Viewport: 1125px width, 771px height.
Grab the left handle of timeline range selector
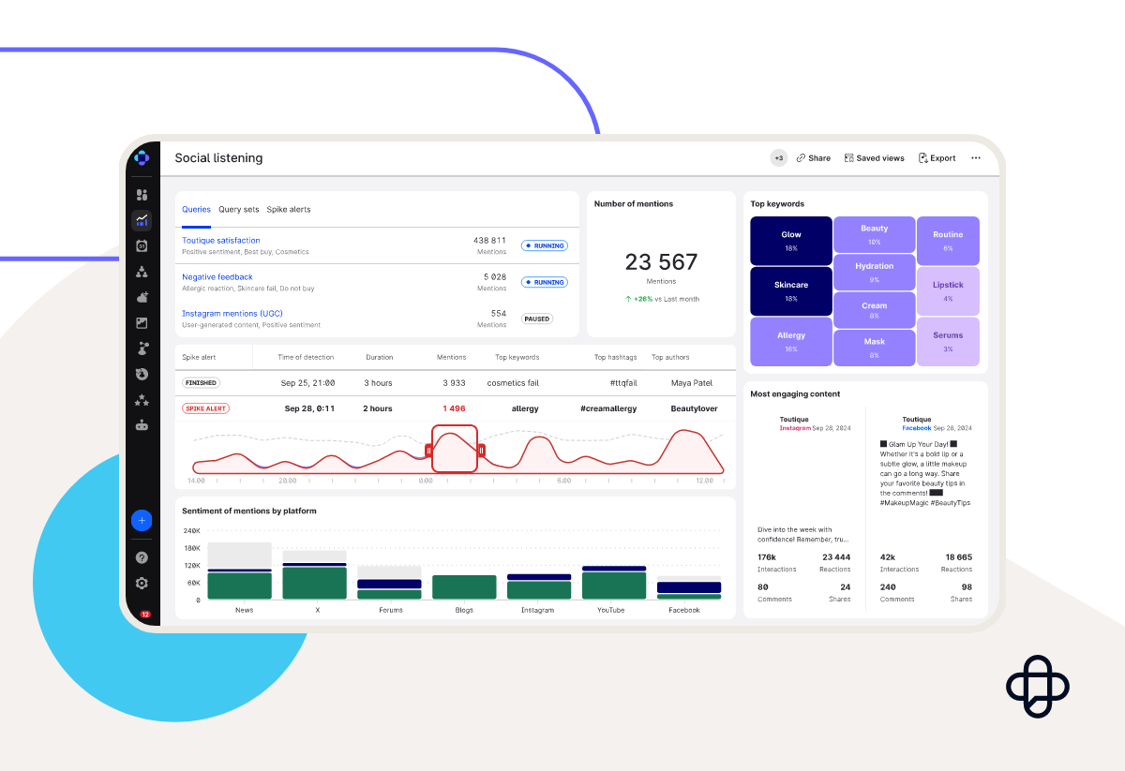click(x=429, y=451)
